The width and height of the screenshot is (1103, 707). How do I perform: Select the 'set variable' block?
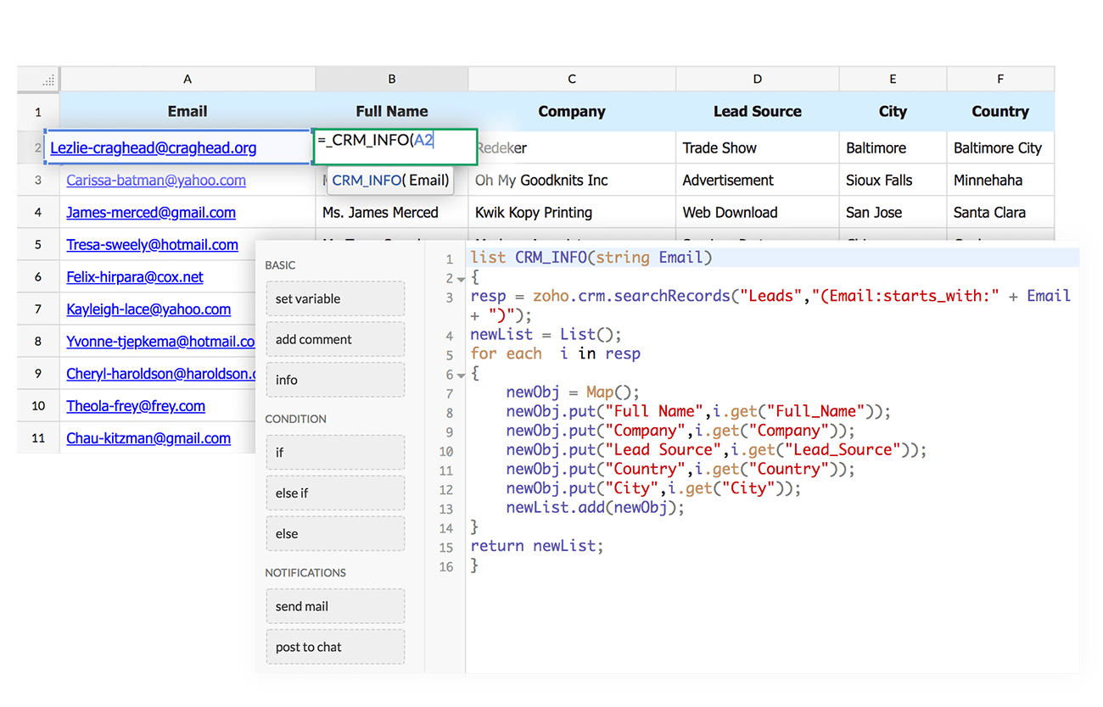(x=335, y=299)
